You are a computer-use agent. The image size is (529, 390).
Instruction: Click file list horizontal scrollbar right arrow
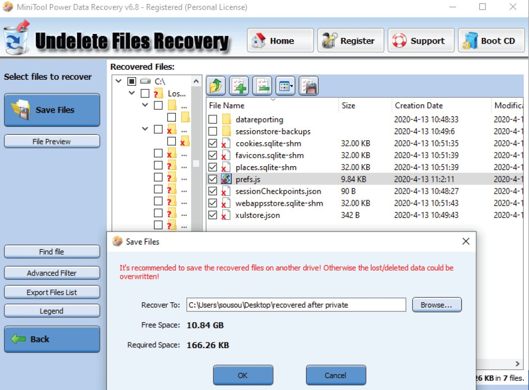pos(518,364)
